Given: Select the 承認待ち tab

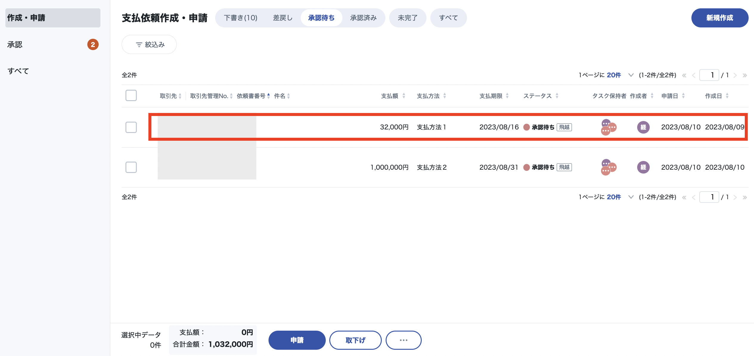Looking at the screenshot, I should pos(321,18).
